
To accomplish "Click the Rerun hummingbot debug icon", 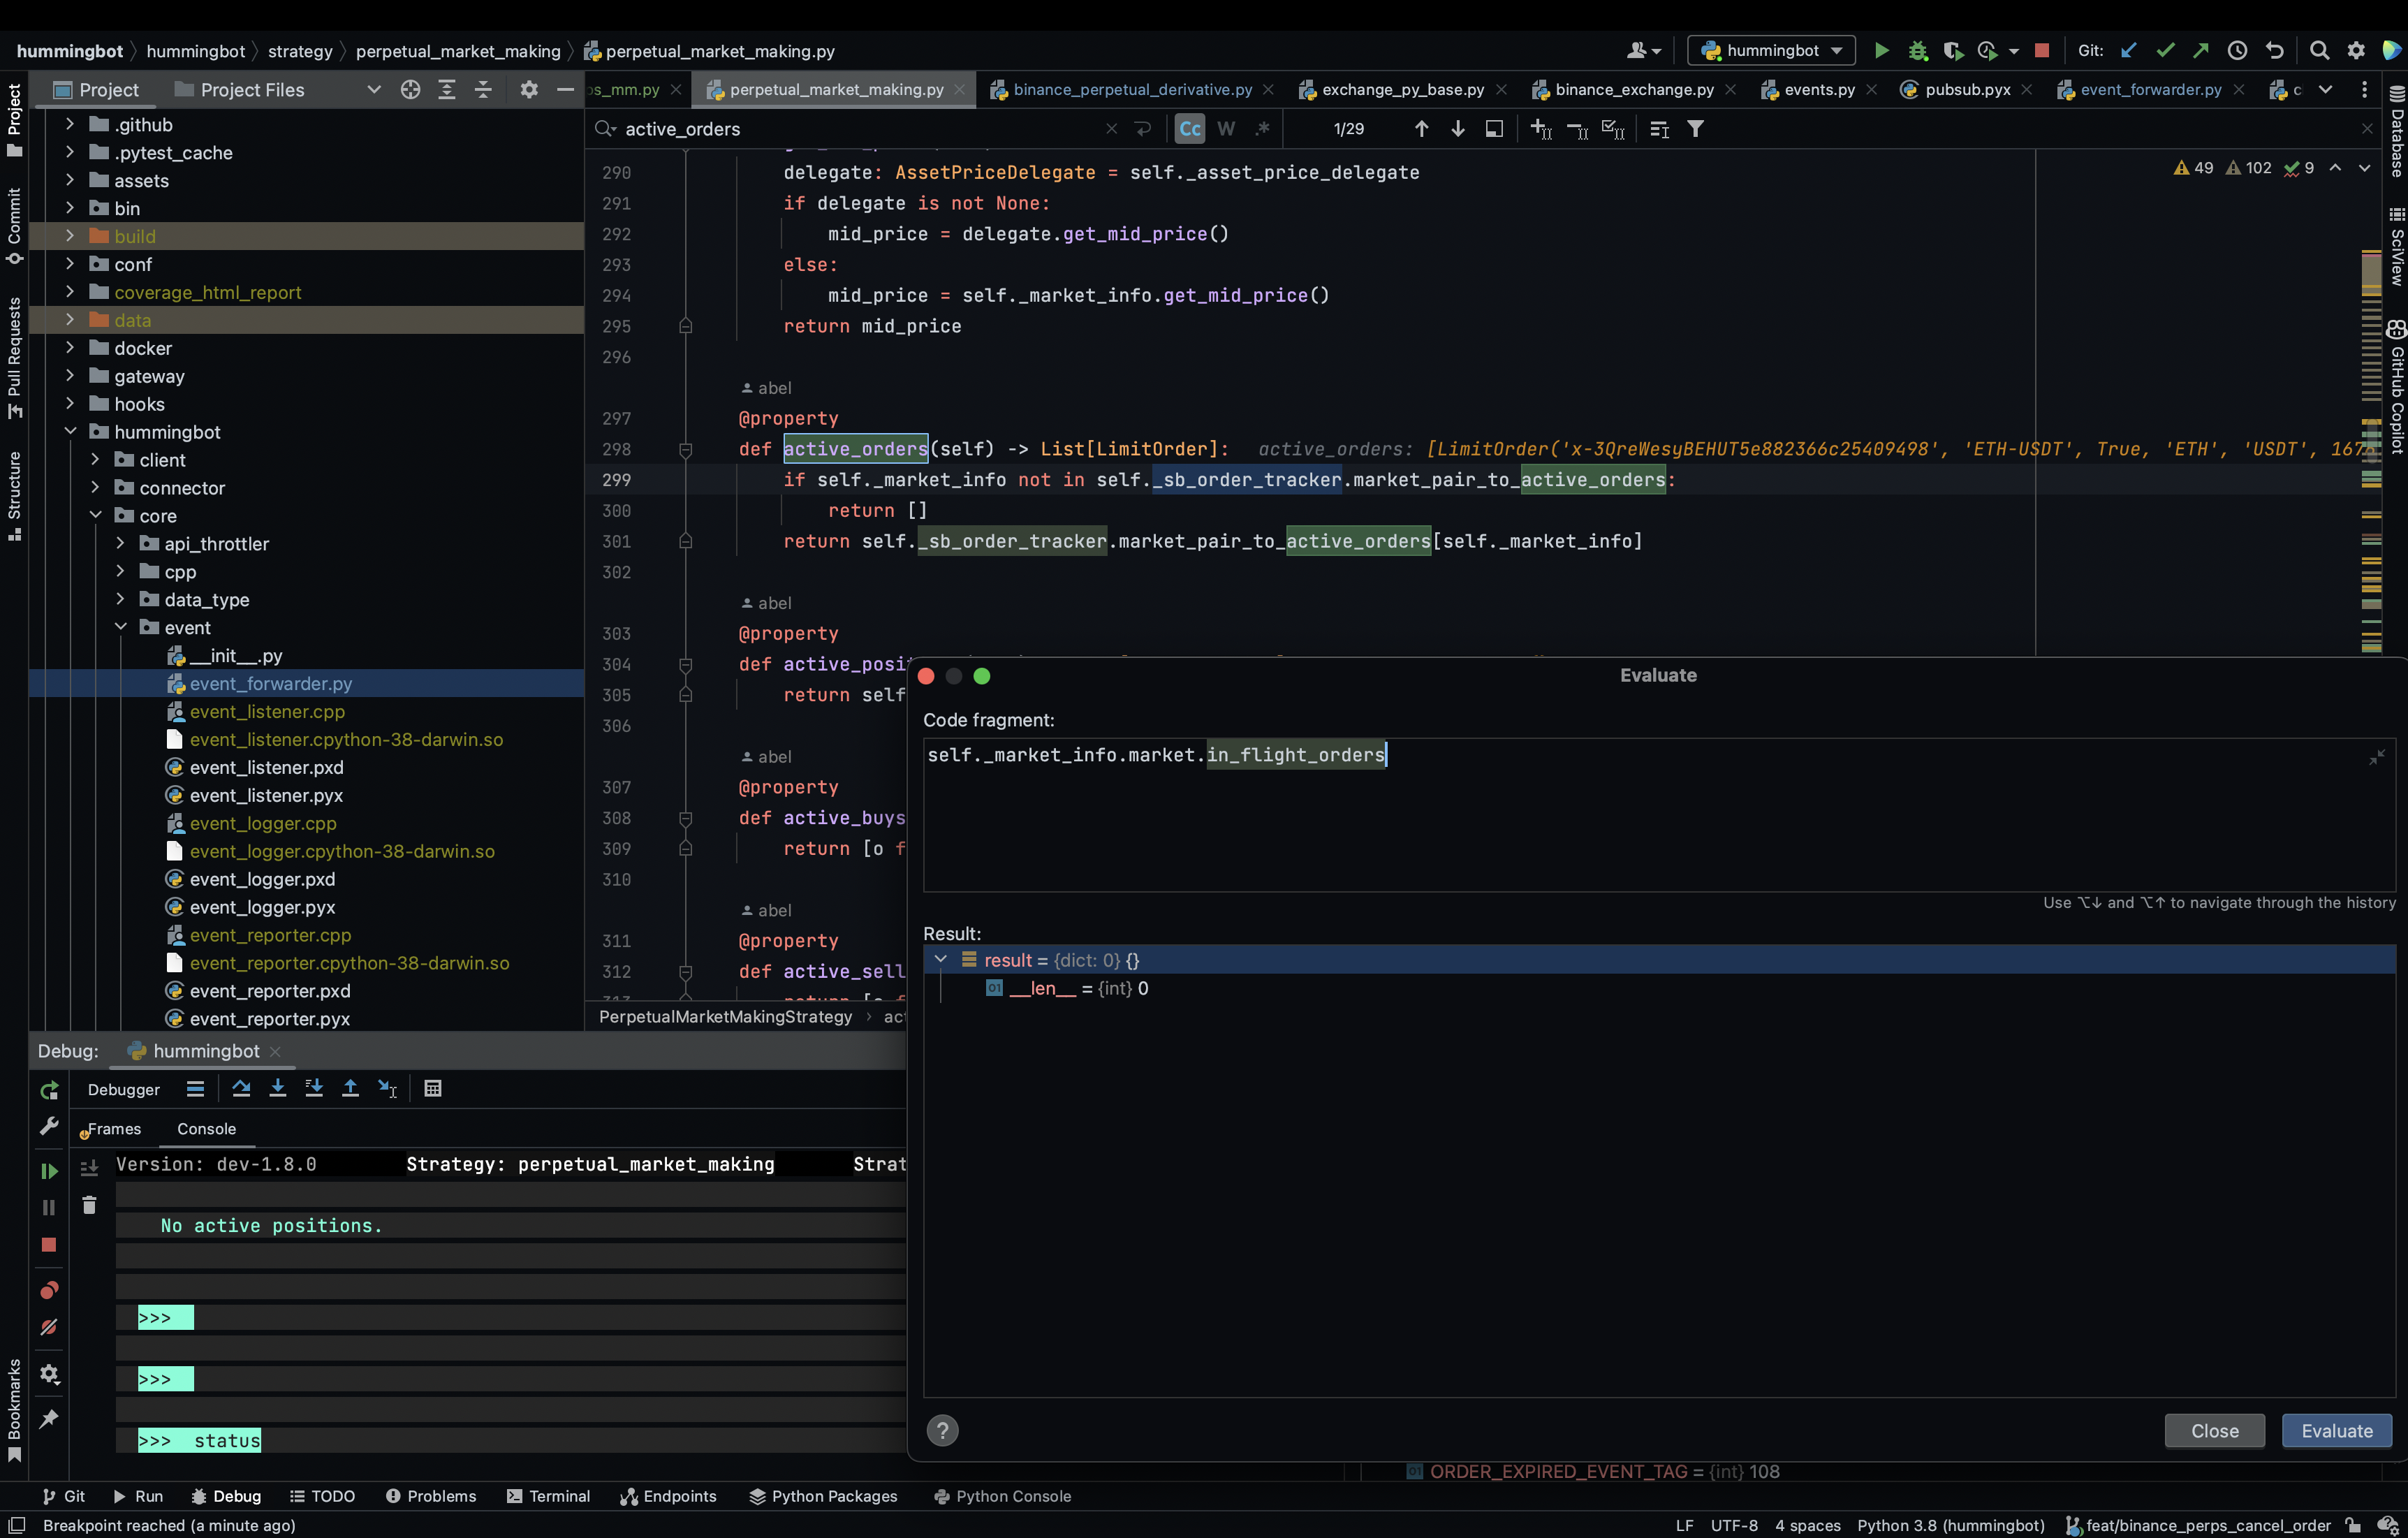I will (x=48, y=1091).
